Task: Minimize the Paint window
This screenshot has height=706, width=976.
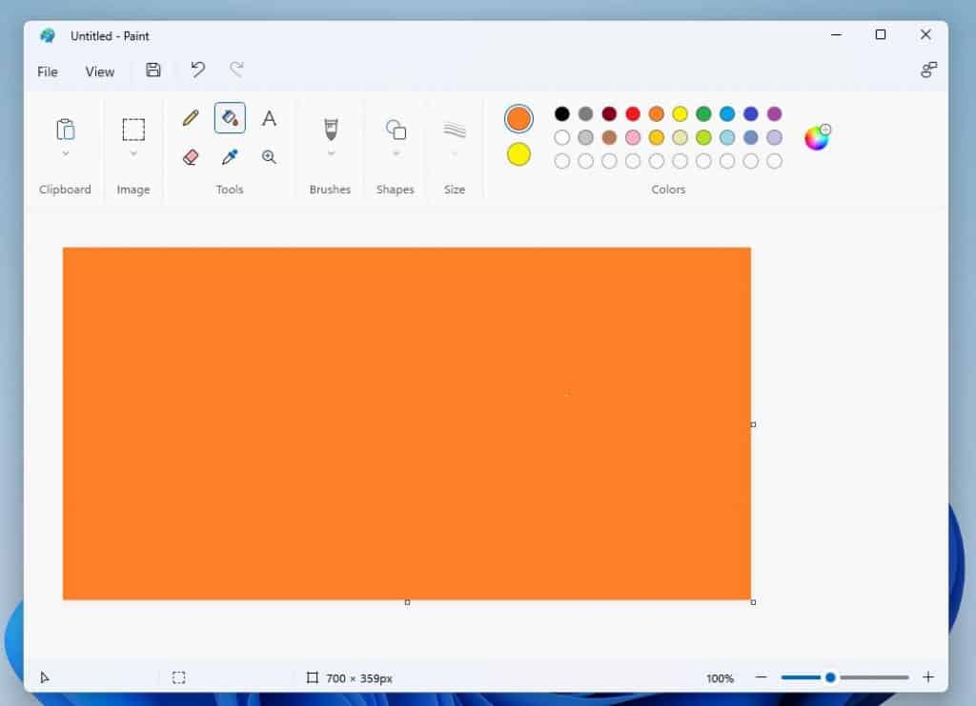Action: pyautogui.click(x=837, y=35)
